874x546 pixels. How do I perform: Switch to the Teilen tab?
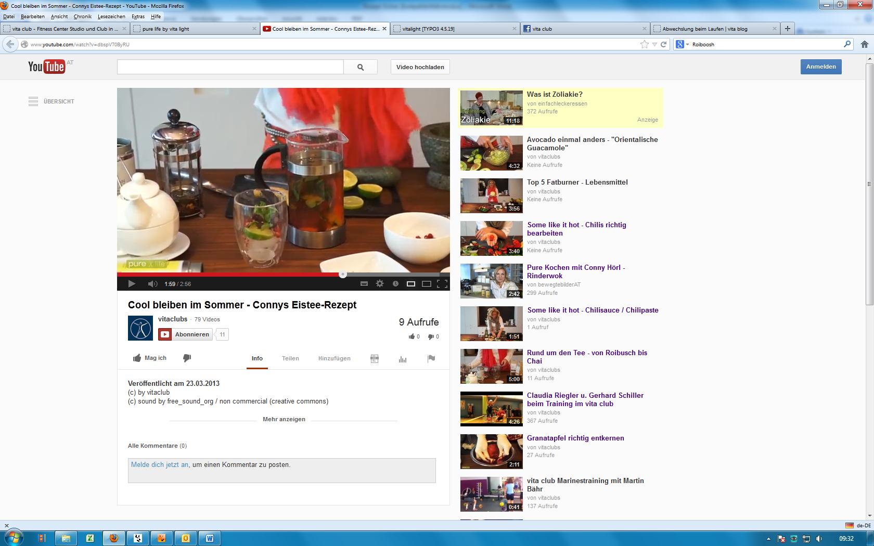(x=290, y=358)
